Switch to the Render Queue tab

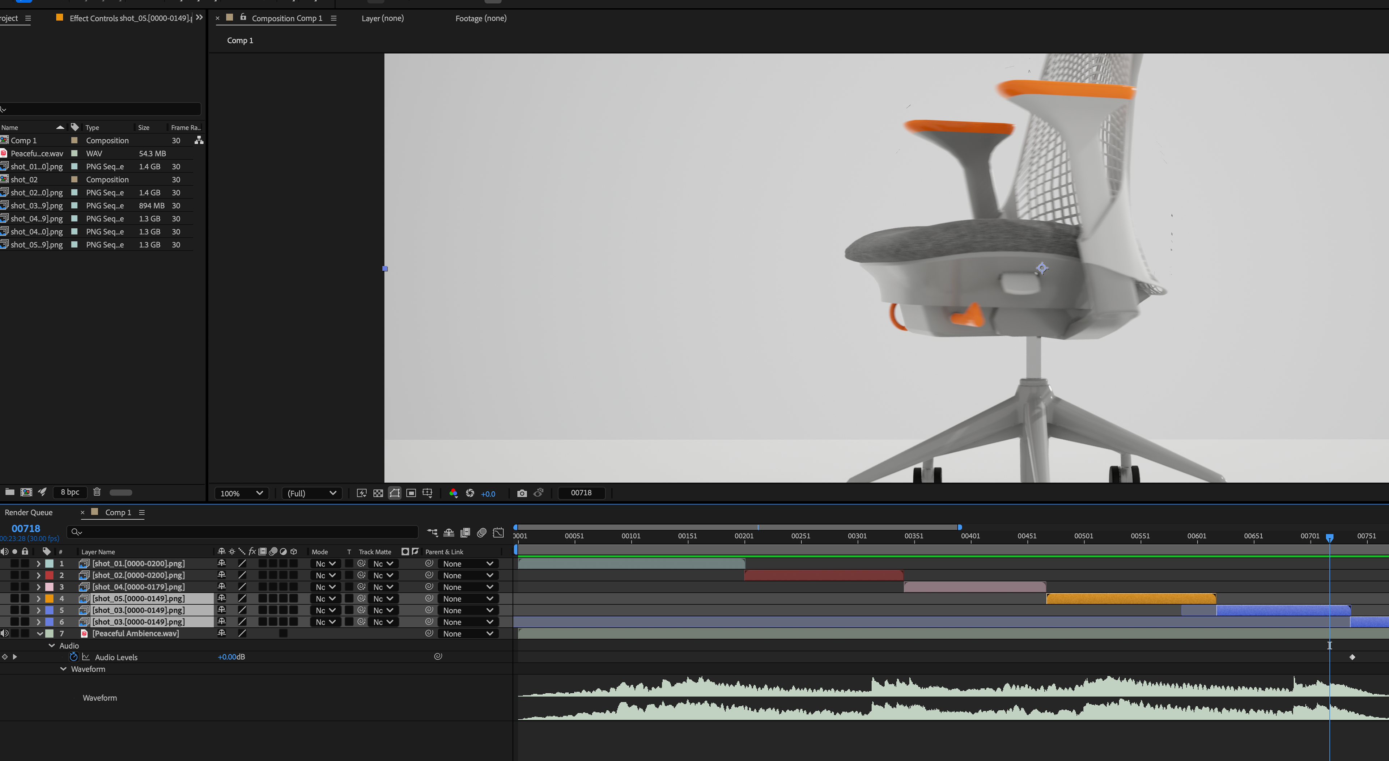(29, 512)
